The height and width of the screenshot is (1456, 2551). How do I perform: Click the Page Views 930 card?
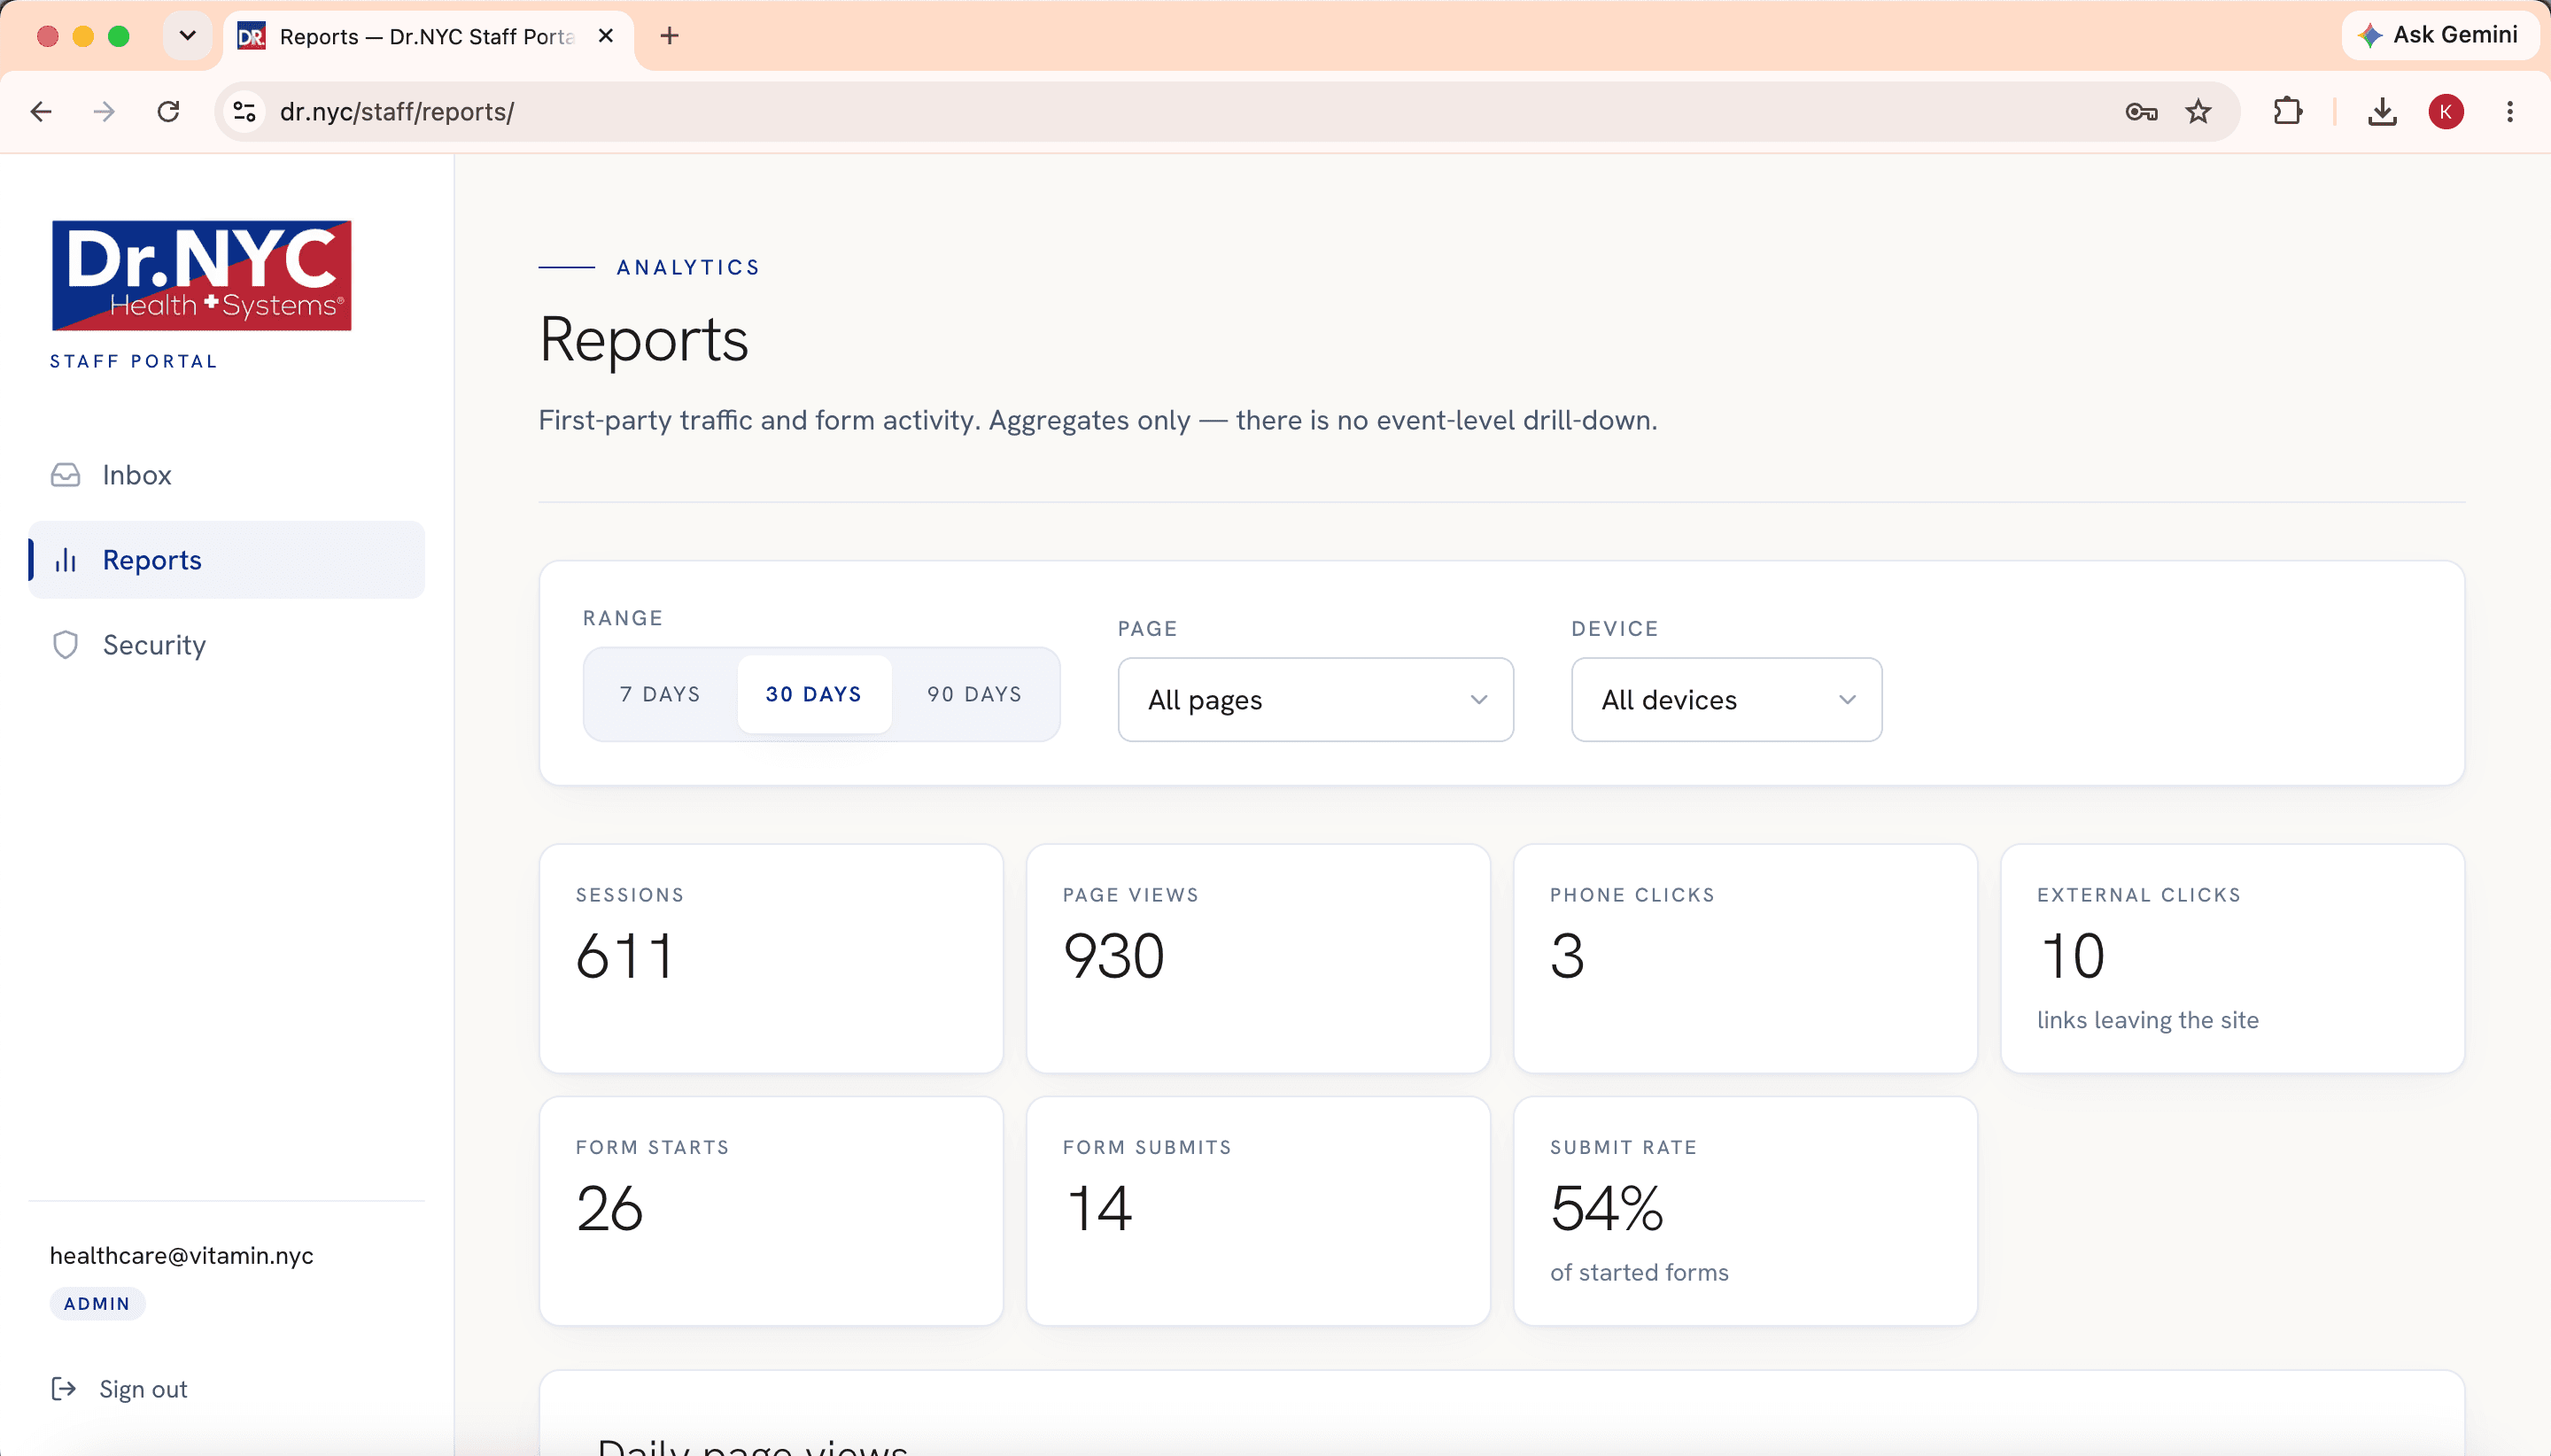pyautogui.click(x=1258, y=959)
